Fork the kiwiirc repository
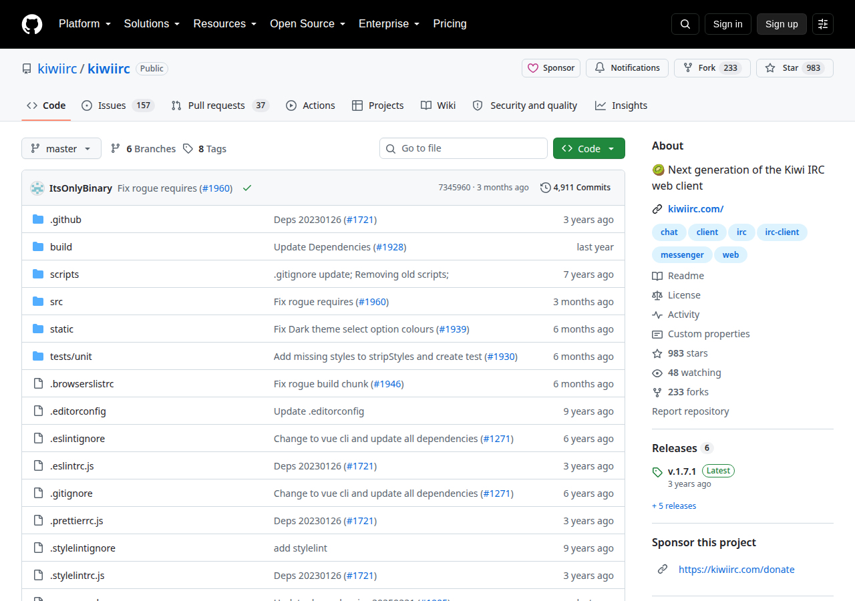This screenshot has width=855, height=601. (712, 68)
